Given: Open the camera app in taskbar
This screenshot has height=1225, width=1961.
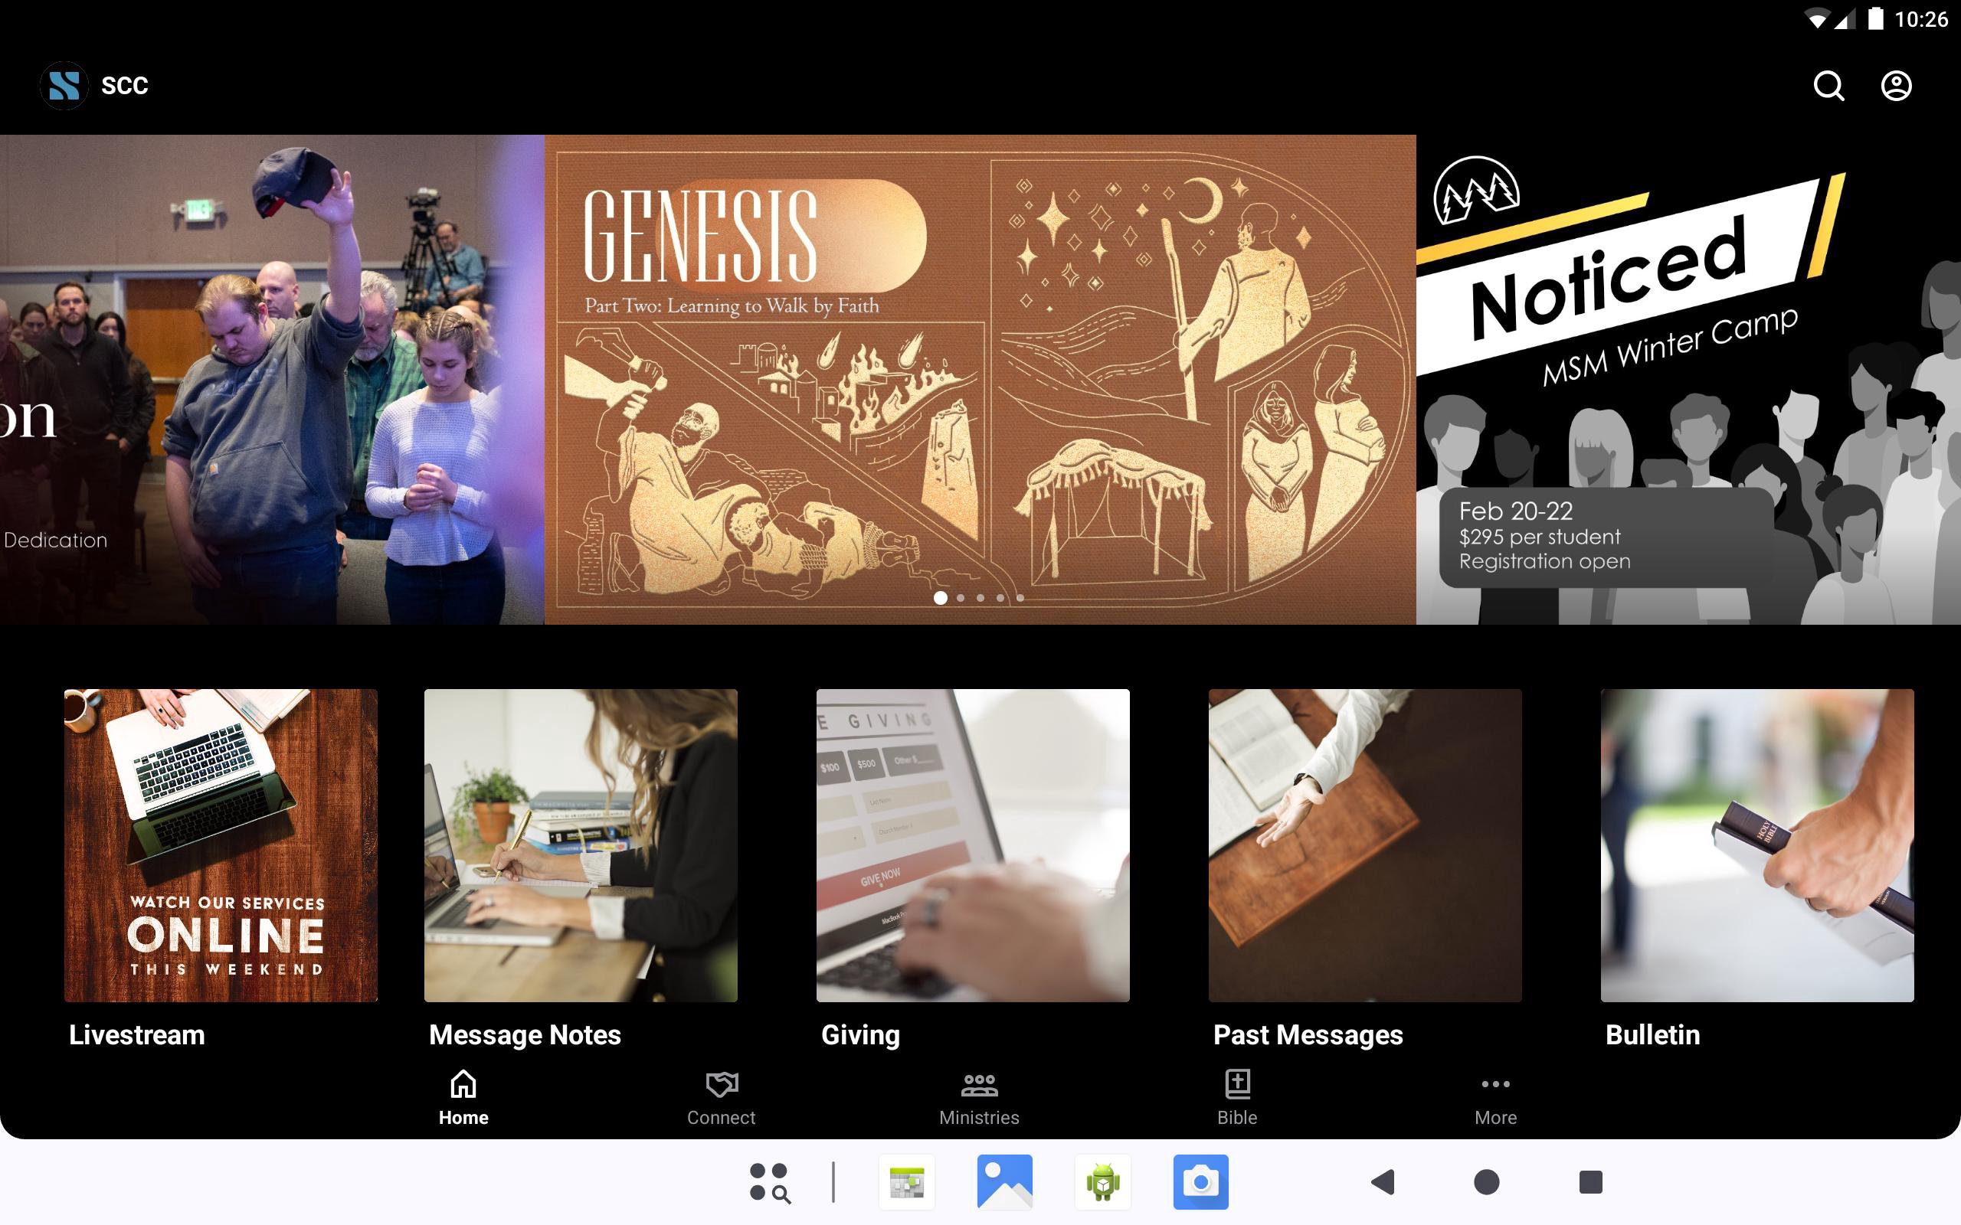Looking at the screenshot, I should (1200, 1182).
